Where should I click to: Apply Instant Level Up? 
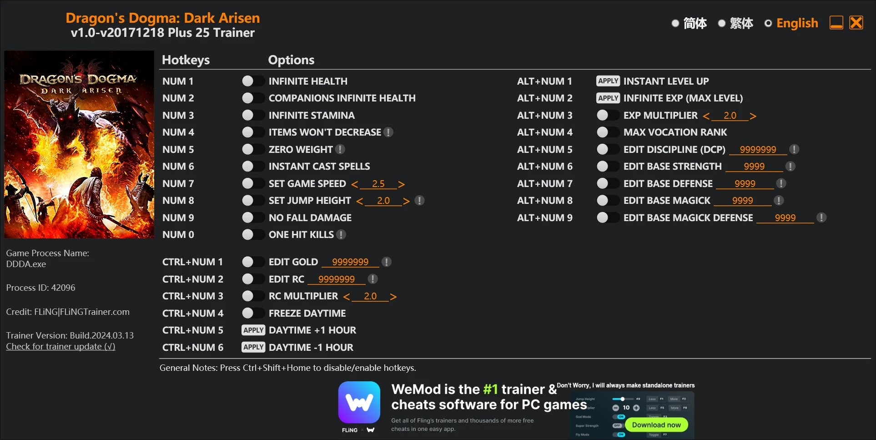(x=608, y=81)
